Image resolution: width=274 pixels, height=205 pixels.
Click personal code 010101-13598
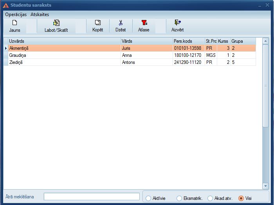tap(189, 48)
